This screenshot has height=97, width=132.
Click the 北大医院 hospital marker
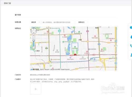(65, 35)
